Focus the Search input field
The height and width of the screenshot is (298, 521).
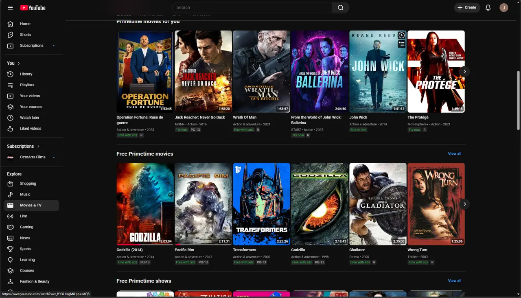coord(252,7)
